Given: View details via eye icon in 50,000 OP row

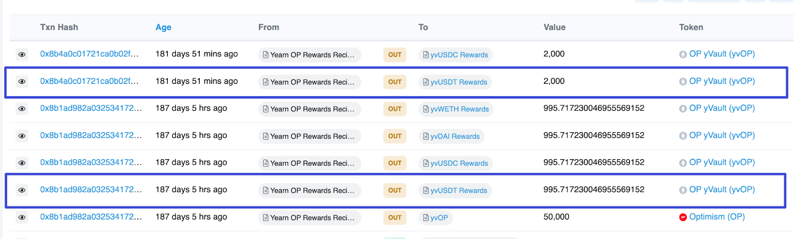Looking at the screenshot, I should (22, 217).
